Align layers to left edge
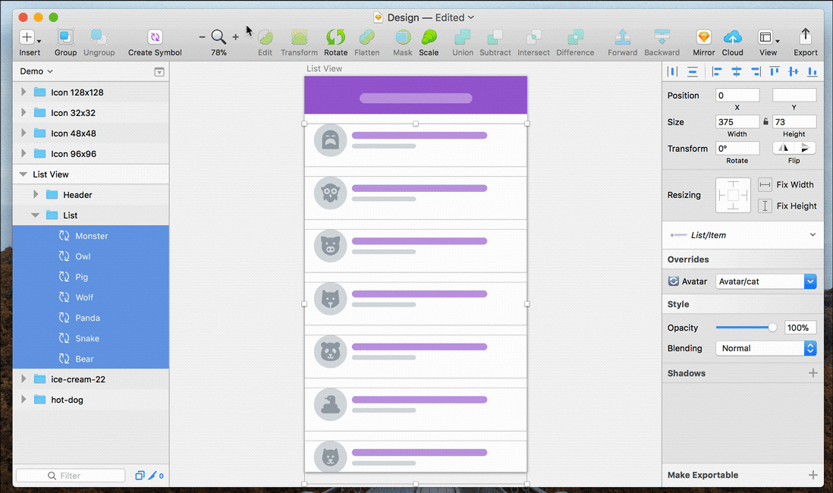Screen dimensions: 833x493 717,71
